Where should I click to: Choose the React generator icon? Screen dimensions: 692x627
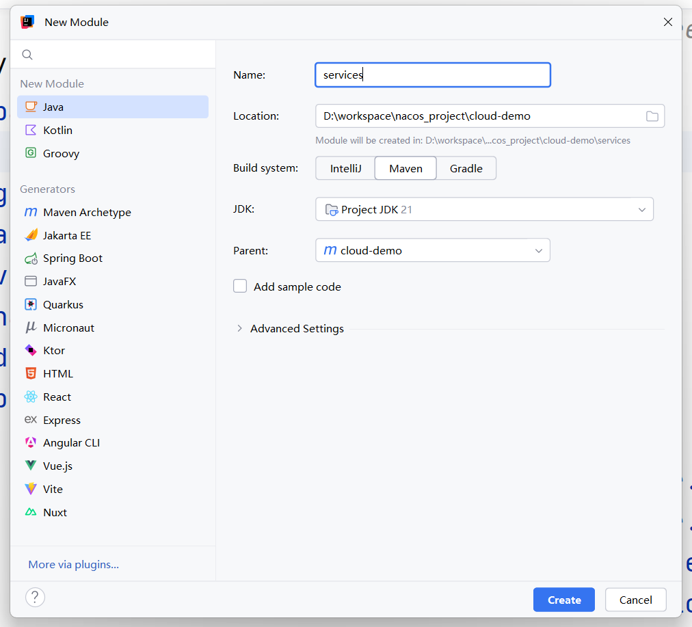31,397
